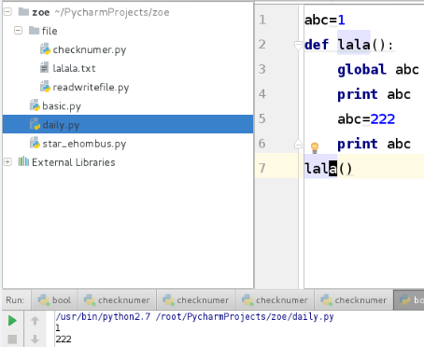Select the zoe project folder icon

pyautogui.click(x=23, y=12)
